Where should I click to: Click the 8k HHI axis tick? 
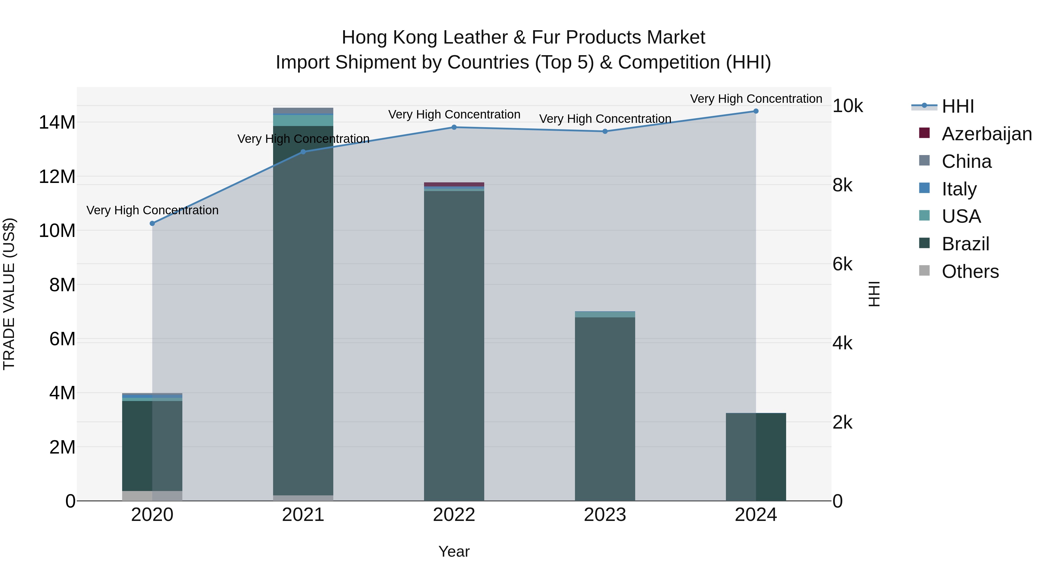pos(842,185)
